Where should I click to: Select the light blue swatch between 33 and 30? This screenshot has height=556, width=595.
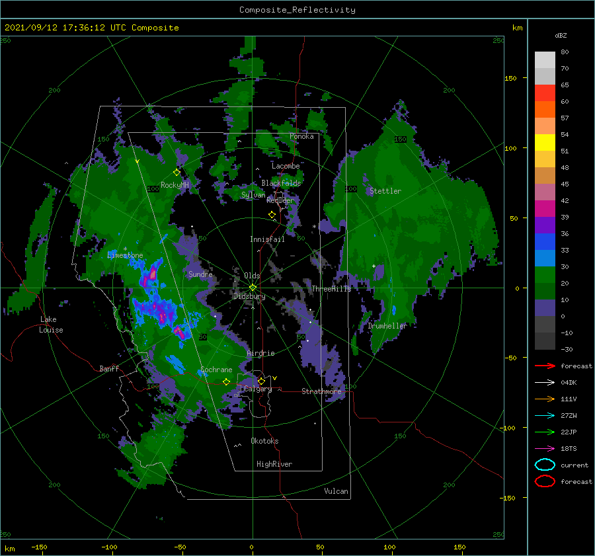click(x=545, y=258)
